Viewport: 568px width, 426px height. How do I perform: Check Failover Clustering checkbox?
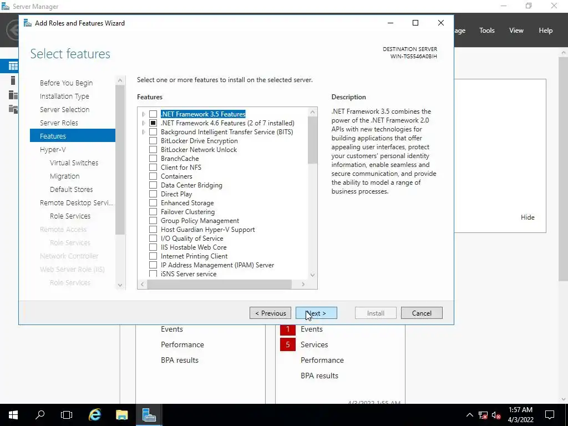[x=153, y=212]
